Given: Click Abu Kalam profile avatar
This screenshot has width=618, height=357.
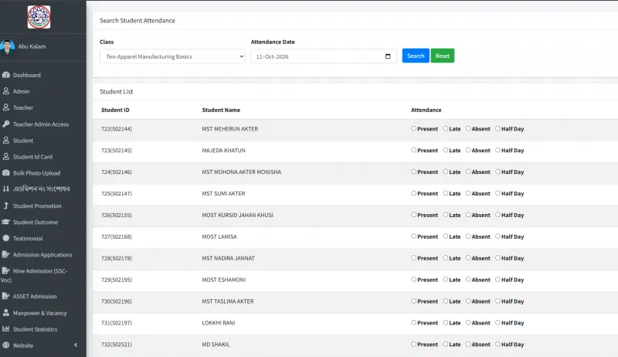Looking at the screenshot, I should coord(7,47).
